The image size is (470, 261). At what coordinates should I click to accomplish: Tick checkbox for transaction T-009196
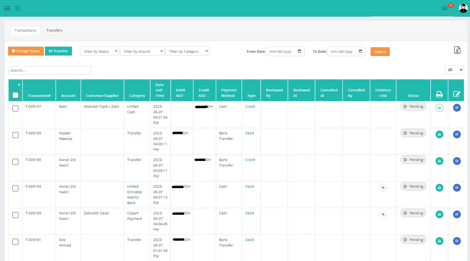point(16,162)
